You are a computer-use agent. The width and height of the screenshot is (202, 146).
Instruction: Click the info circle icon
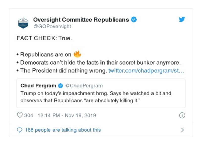[x=182, y=115]
